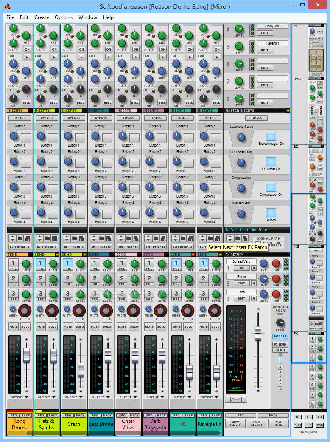Click the horizontal scrollbar below channel names
The image size is (330, 442).
123,433
